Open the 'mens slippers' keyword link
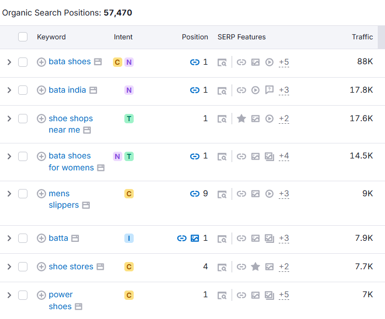Viewport: 385px width, 319px height. coord(64,199)
